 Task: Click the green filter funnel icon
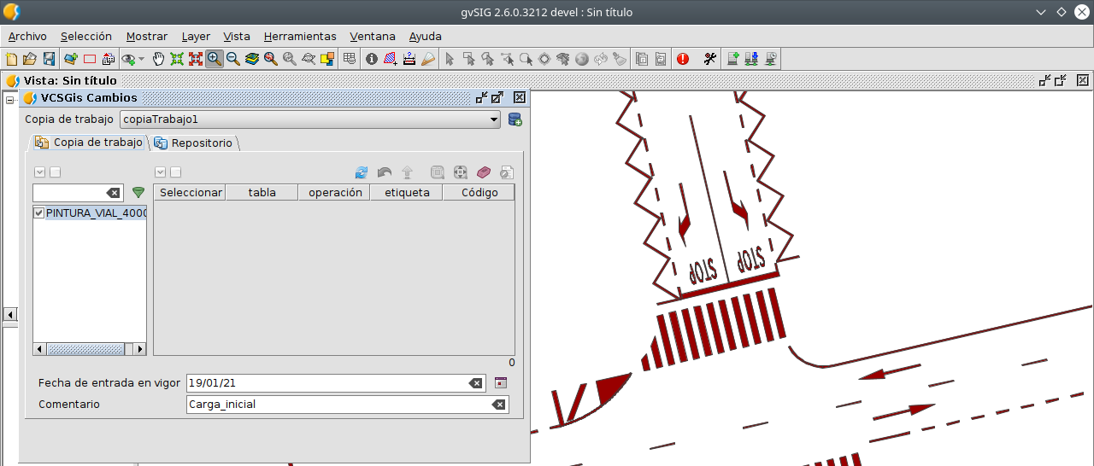pyautogui.click(x=138, y=193)
